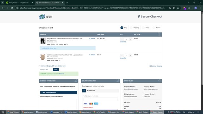Reload the checkout page

[12, 8]
